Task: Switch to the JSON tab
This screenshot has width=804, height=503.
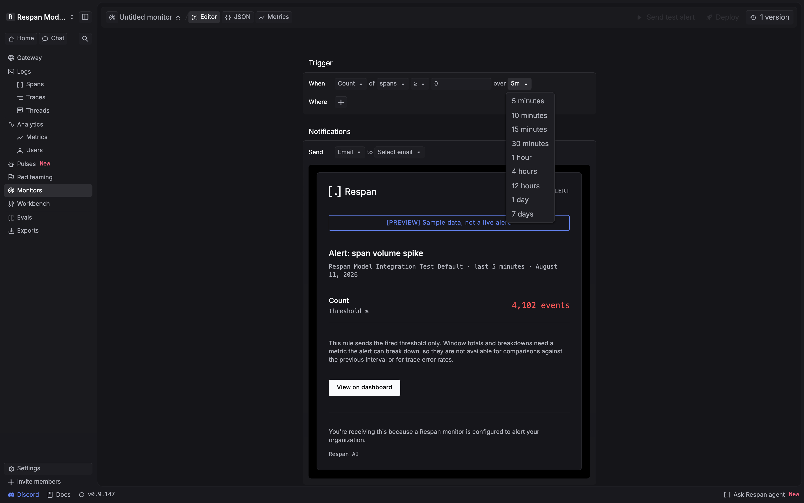Action: click(x=237, y=17)
